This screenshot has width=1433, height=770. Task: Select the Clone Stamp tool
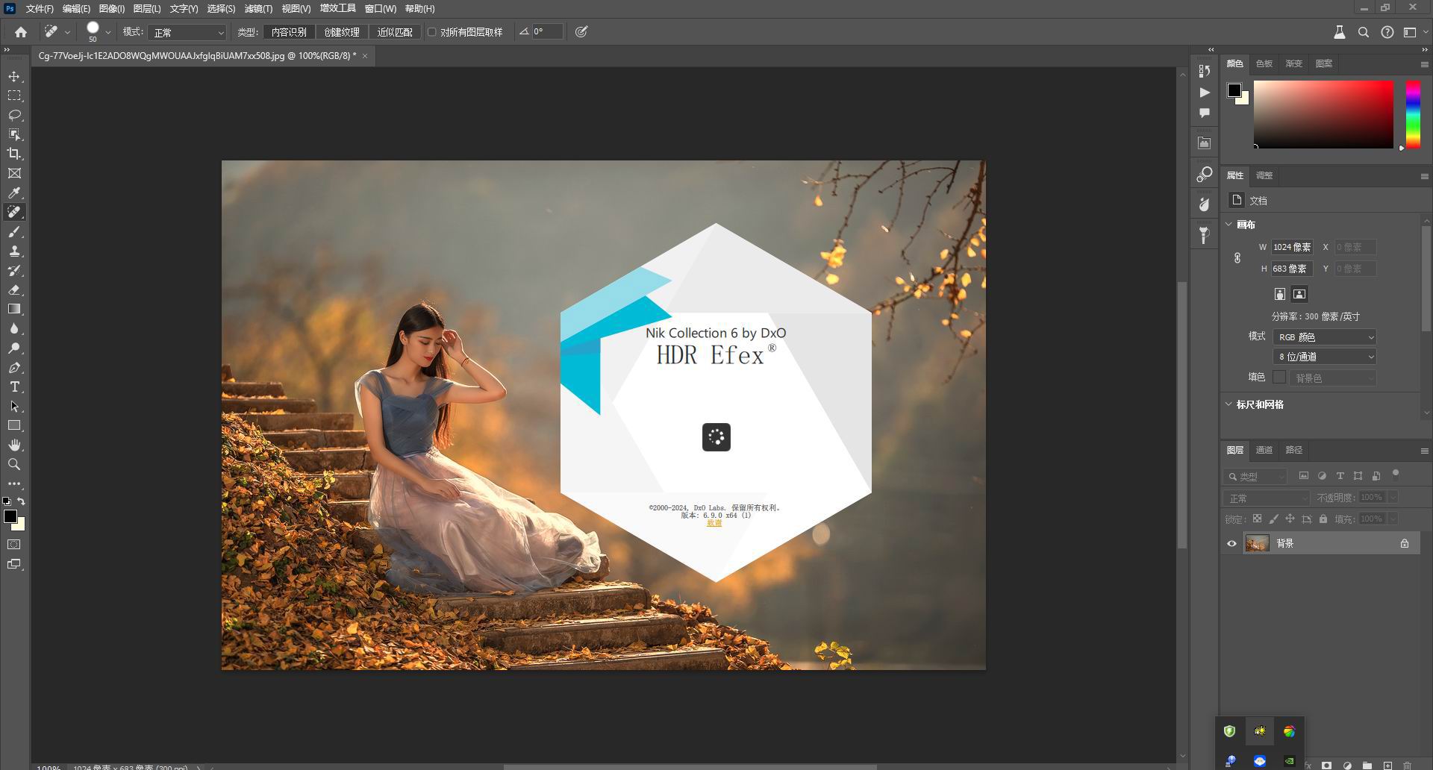(x=14, y=251)
